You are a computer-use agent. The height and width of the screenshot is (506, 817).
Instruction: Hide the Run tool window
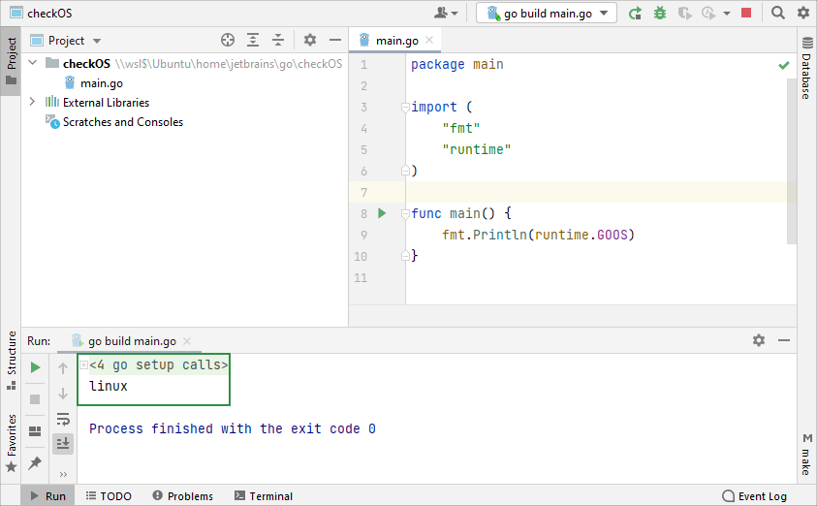(x=784, y=340)
